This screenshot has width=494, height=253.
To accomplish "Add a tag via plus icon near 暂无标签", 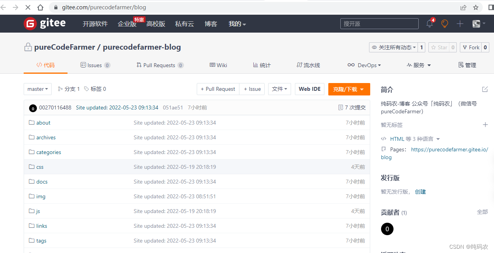I will 485,125.
